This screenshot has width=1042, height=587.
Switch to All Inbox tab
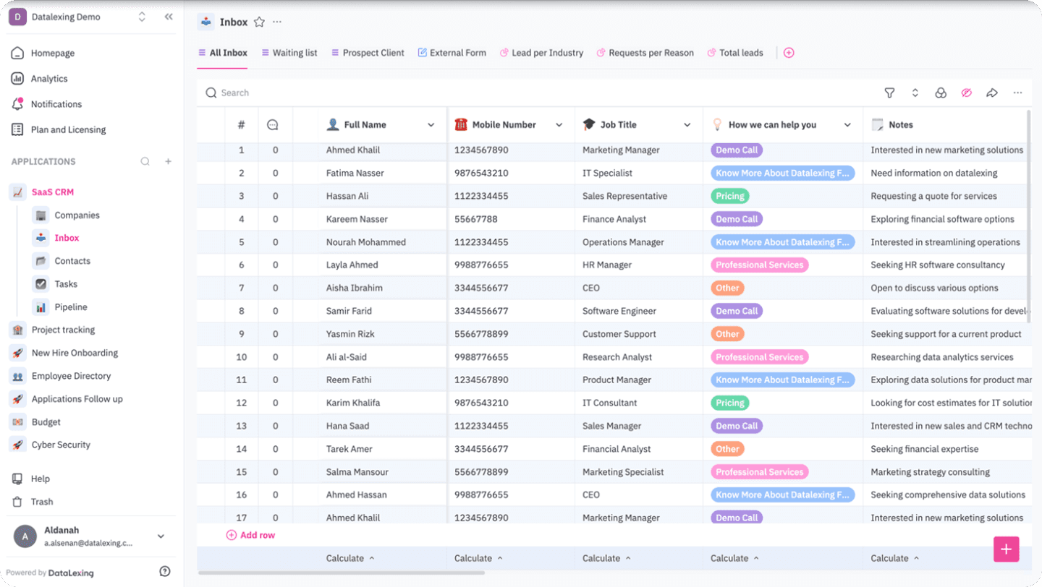(x=223, y=53)
